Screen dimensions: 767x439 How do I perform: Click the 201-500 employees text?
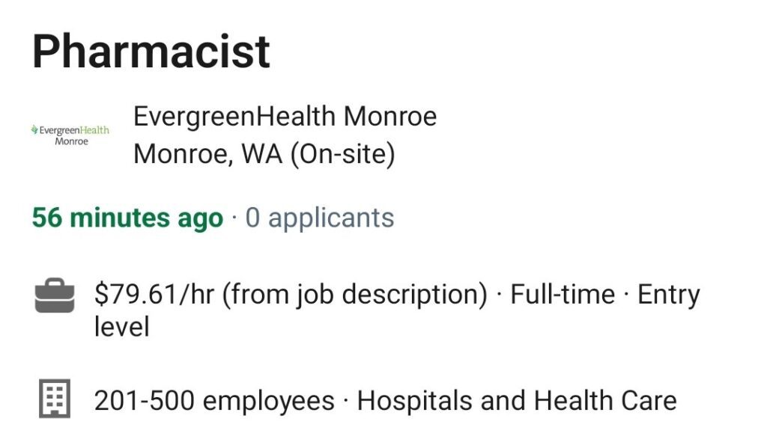point(214,401)
